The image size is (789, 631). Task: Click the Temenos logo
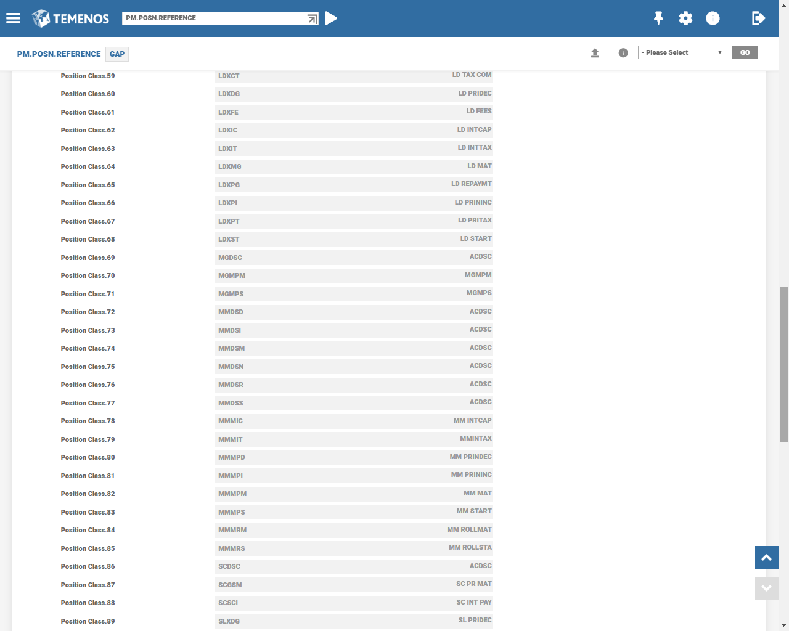(x=70, y=18)
